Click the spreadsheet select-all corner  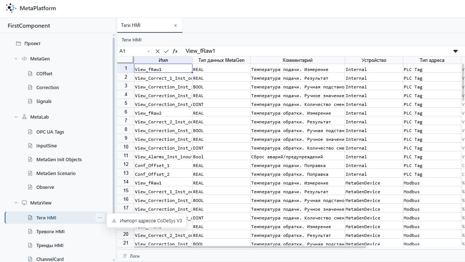tap(126, 60)
